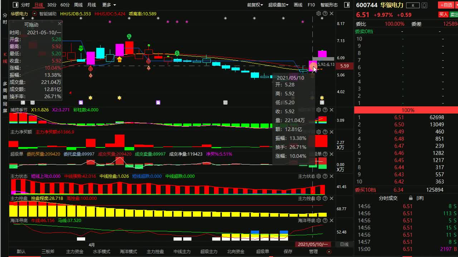The height and width of the screenshot is (257, 458).
Task: Open settings gear for 捕捞季节 indicator
Action: click(x=318, y=110)
